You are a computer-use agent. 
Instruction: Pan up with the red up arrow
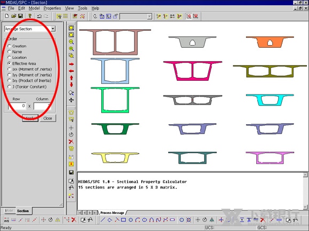click(71, 78)
